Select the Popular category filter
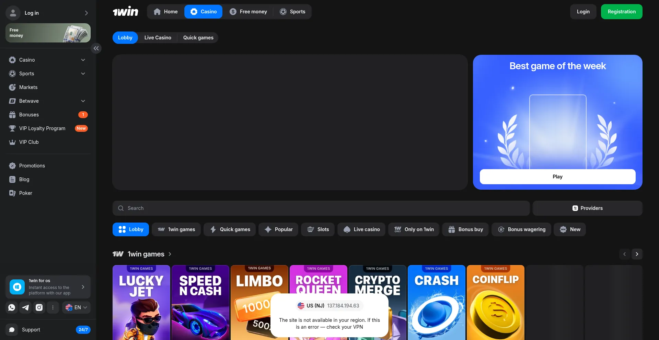This screenshot has width=659, height=340. (x=279, y=229)
